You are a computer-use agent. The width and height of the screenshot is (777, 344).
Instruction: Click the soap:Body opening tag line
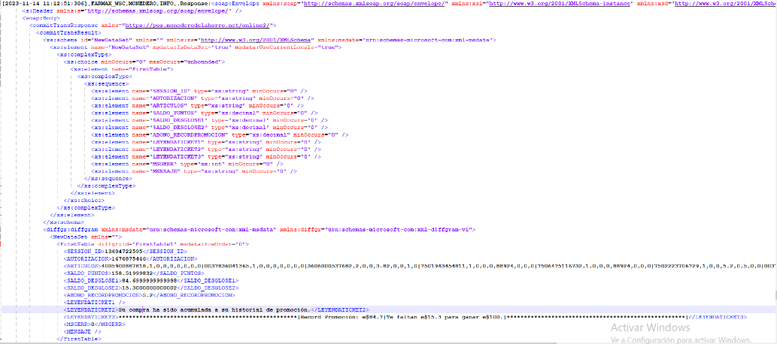tap(38, 18)
